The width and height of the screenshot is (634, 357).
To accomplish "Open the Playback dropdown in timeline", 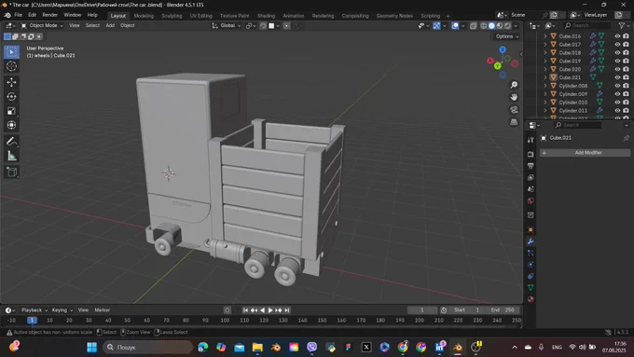I will click(x=34, y=310).
